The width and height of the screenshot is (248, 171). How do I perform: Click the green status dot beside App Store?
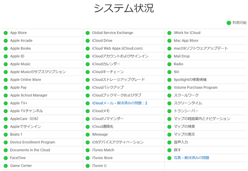pos(6,33)
